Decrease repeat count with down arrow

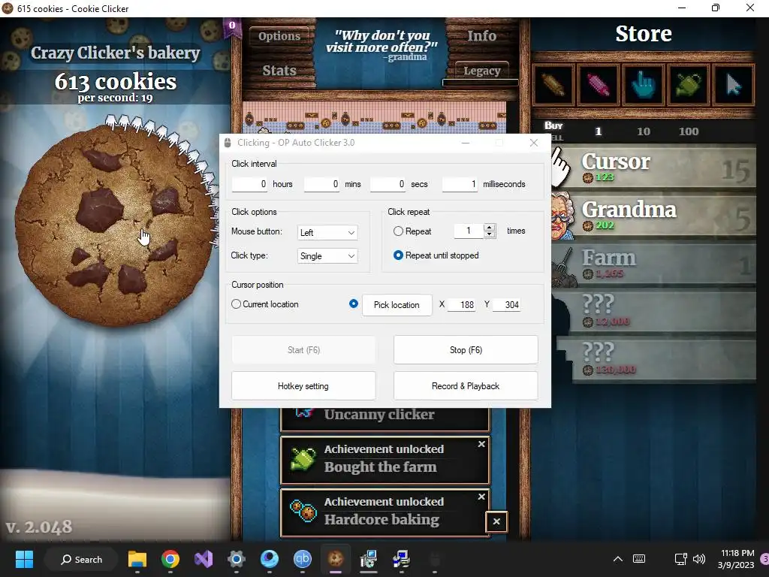[x=490, y=234]
